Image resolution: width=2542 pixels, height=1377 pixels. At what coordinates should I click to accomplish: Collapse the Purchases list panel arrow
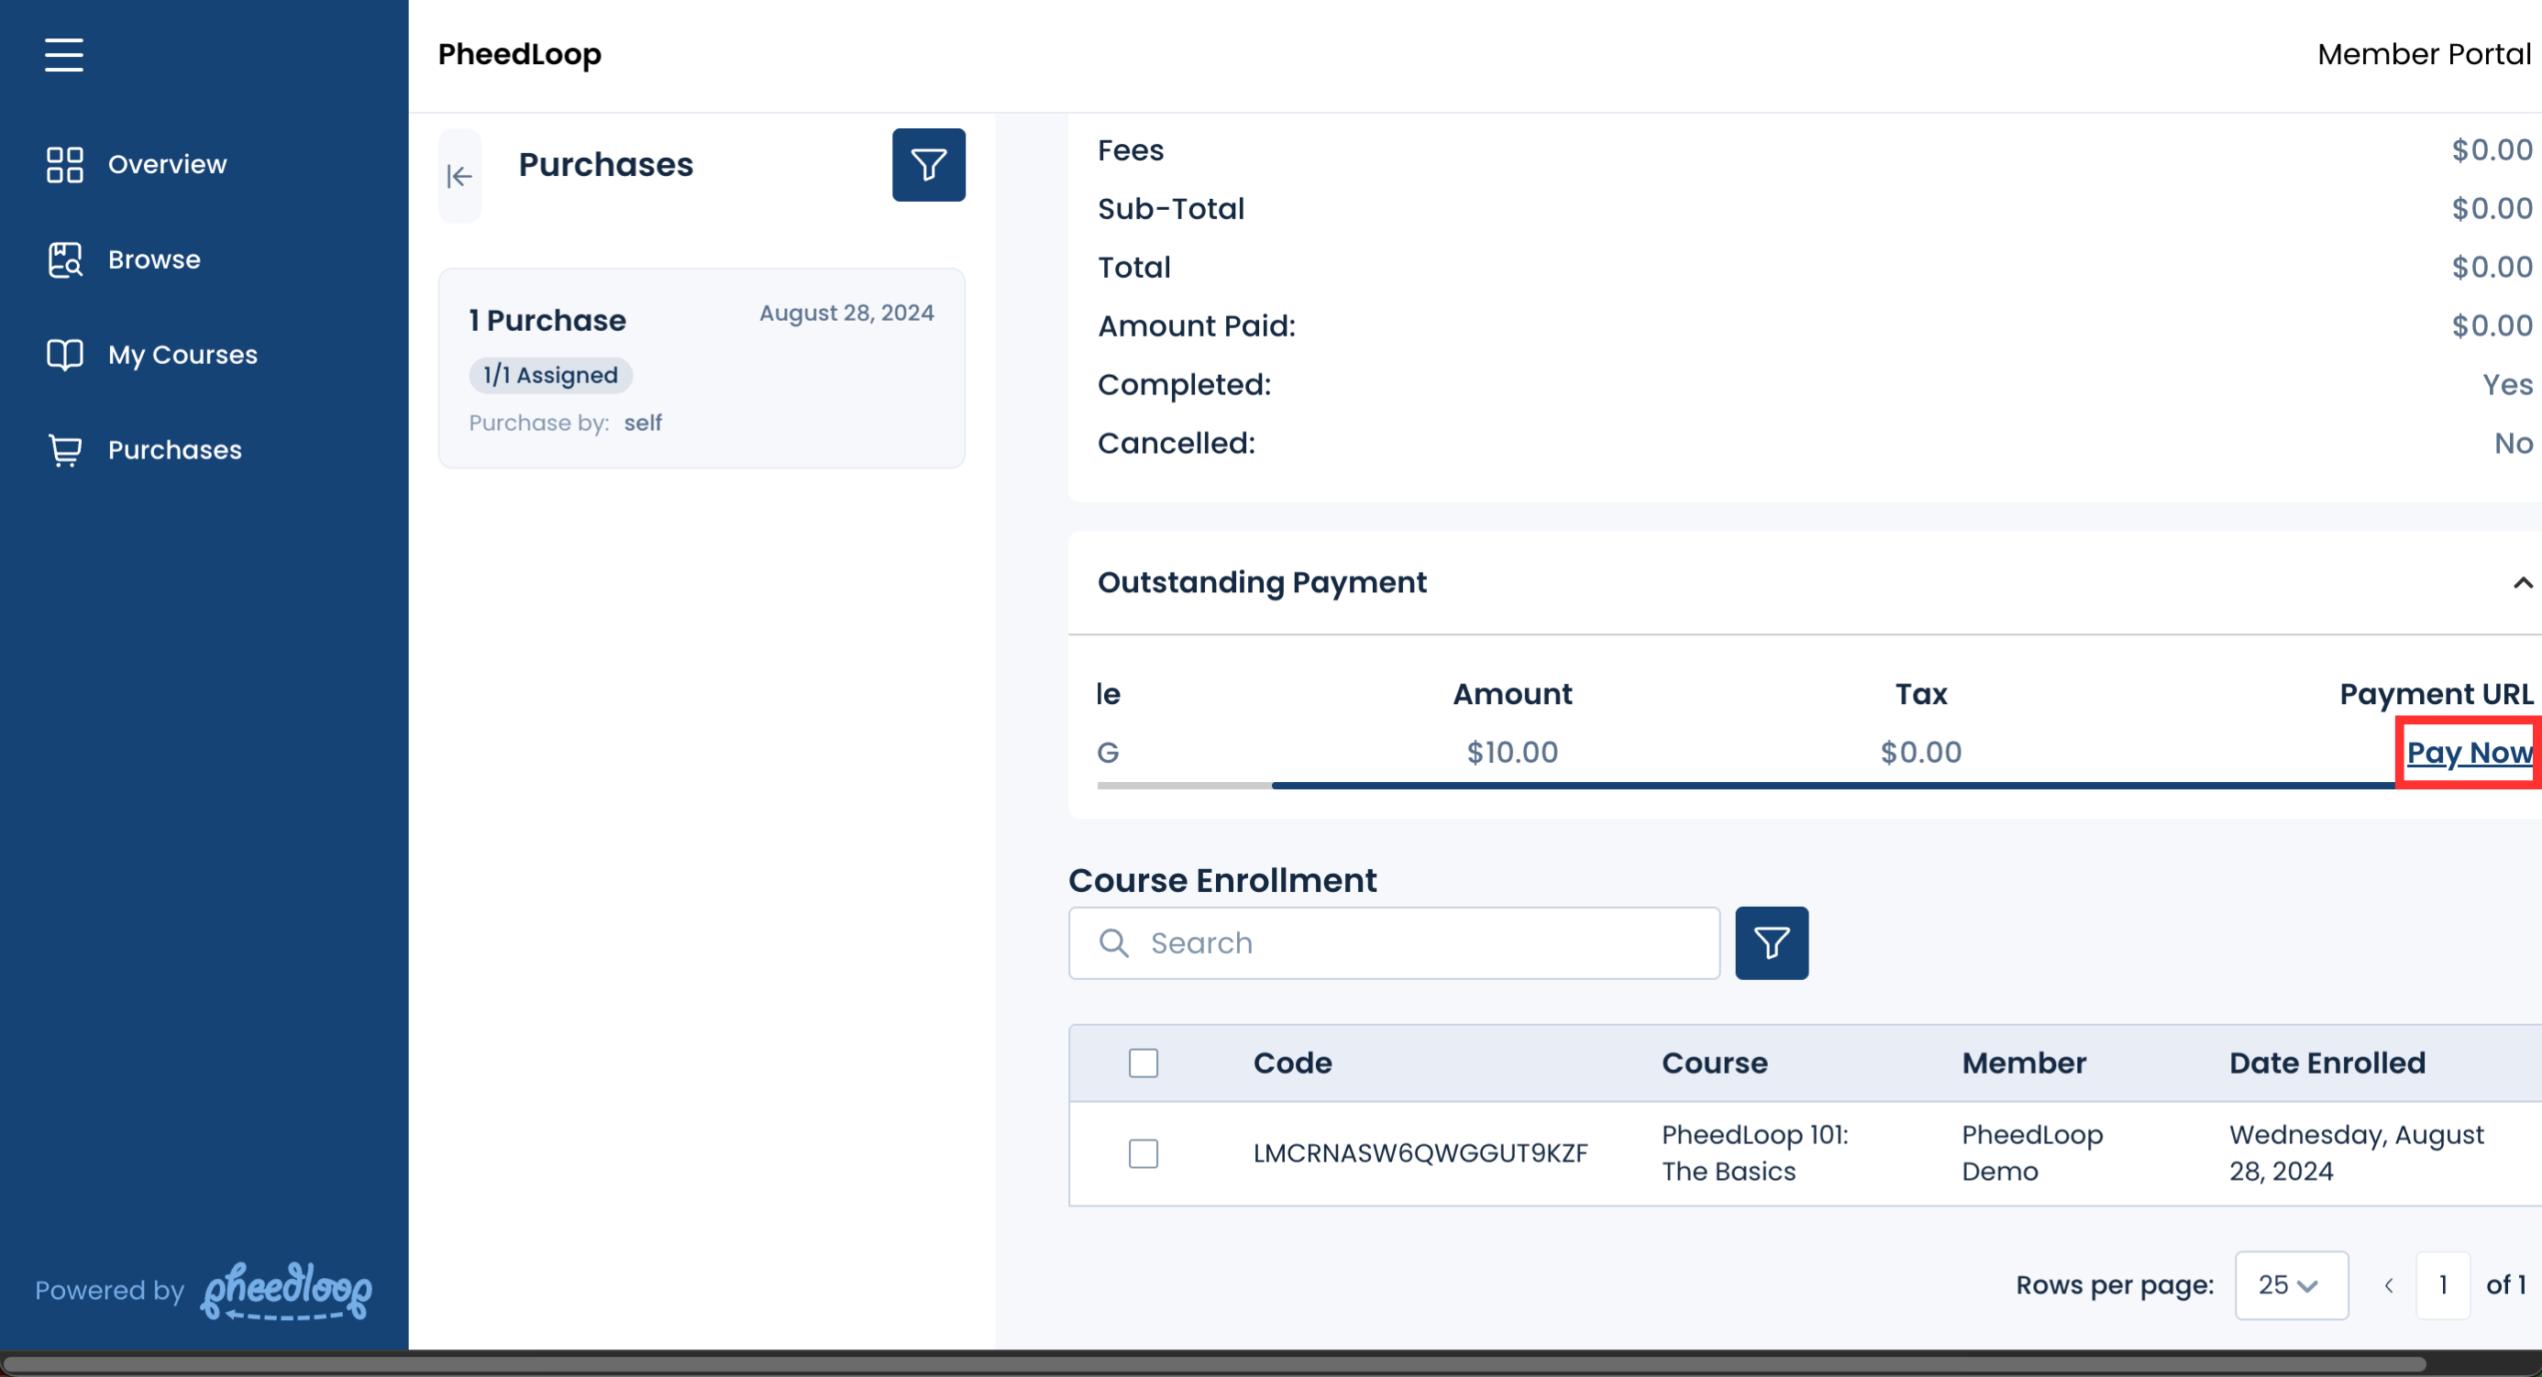(459, 177)
